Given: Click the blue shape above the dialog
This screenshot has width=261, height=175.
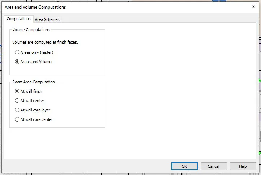Looking at the screenshot, I should click(x=219, y=1).
